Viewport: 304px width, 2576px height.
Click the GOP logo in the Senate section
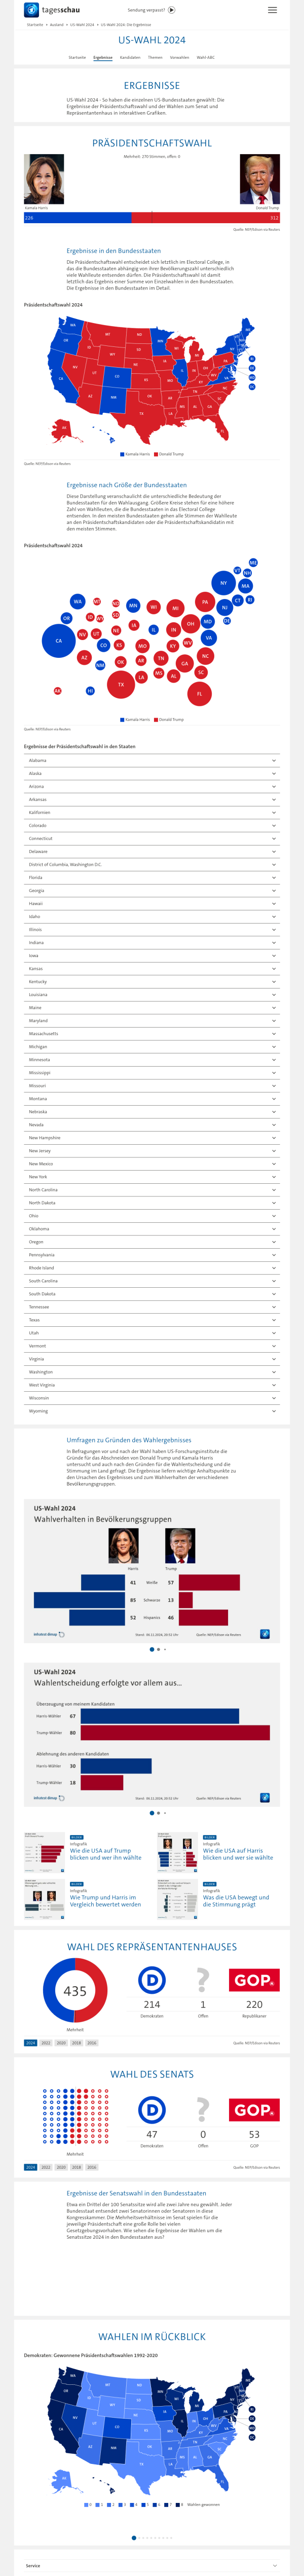[x=254, y=2081]
